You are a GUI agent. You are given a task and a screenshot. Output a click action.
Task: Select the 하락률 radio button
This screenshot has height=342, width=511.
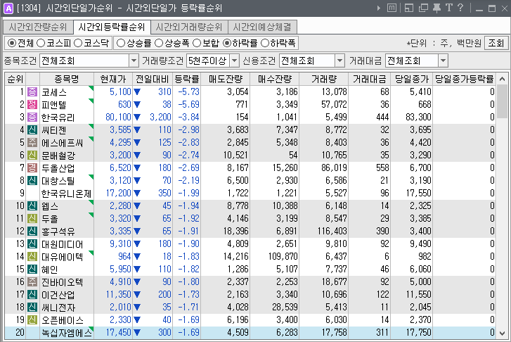click(x=227, y=43)
